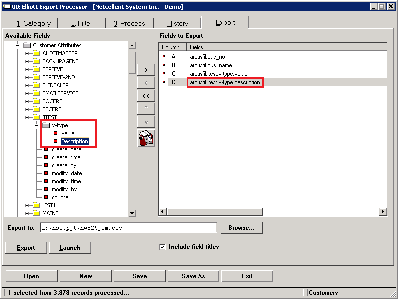Click the ESCERT folder icon
This screenshot has width=398, height=299.
click(x=37, y=109)
